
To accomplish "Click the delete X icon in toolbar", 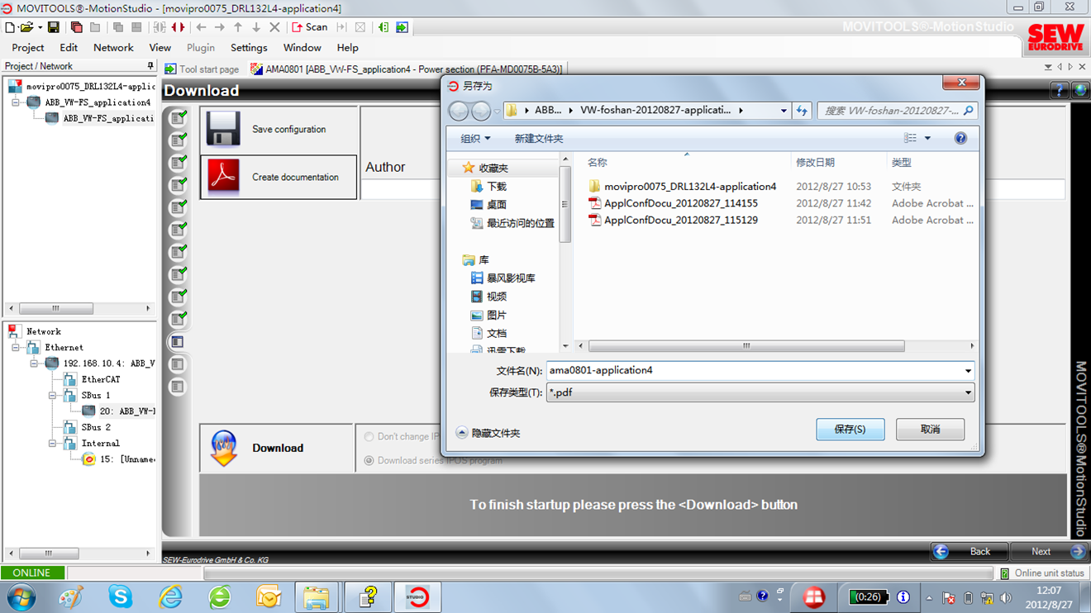I will coord(275,27).
